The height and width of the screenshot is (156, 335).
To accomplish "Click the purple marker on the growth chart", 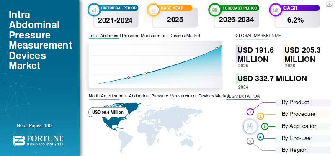I will [129, 77].
